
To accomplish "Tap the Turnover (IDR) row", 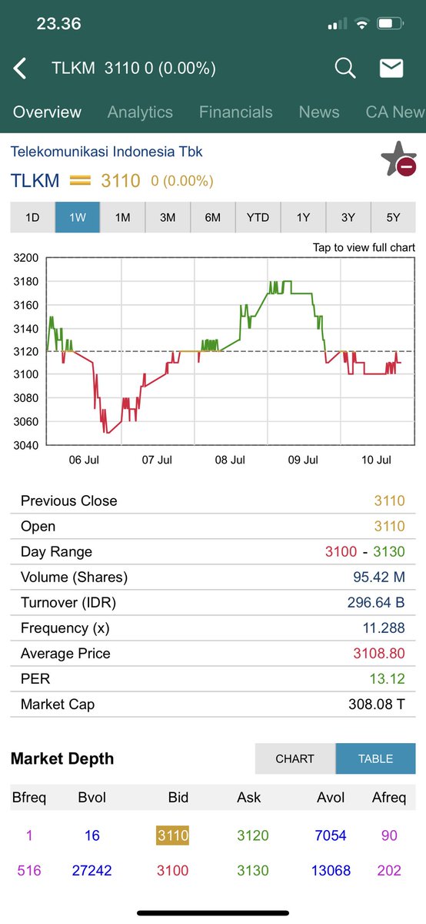I will pyautogui.click(x=213, y=602).
